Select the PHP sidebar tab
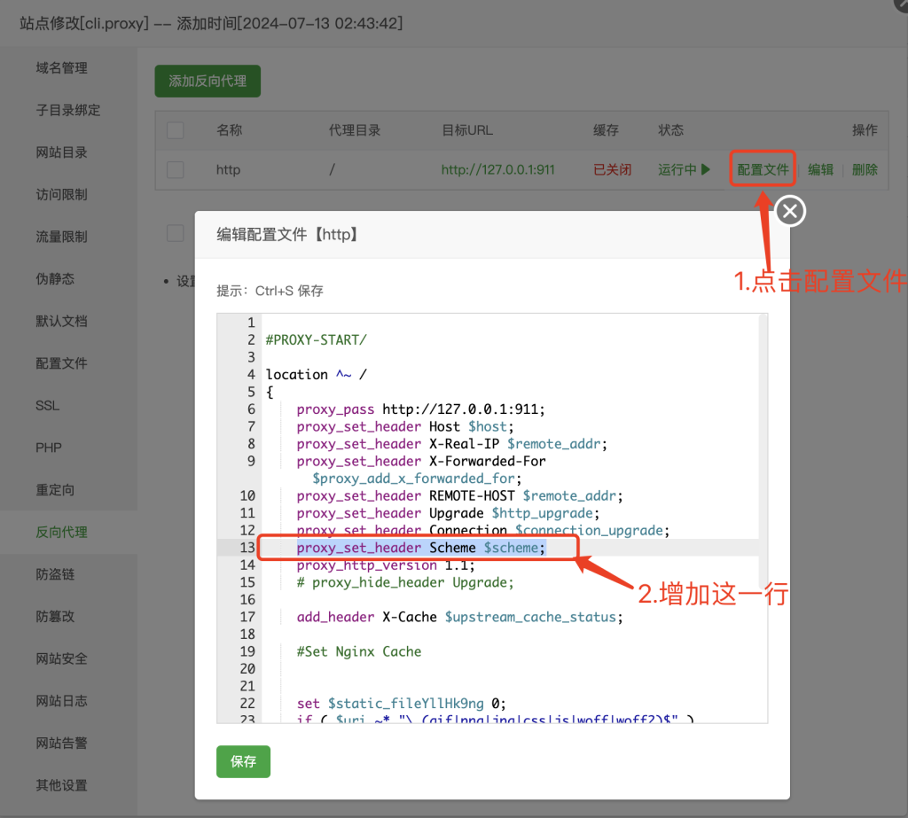 [49, 448]
